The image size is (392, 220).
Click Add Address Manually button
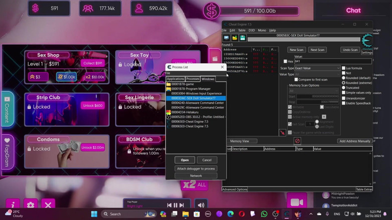click(x=355, y=141)
